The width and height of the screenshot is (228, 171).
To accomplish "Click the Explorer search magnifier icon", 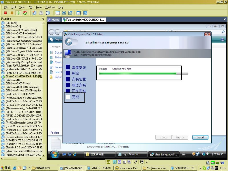I will [x=223, y=32].
